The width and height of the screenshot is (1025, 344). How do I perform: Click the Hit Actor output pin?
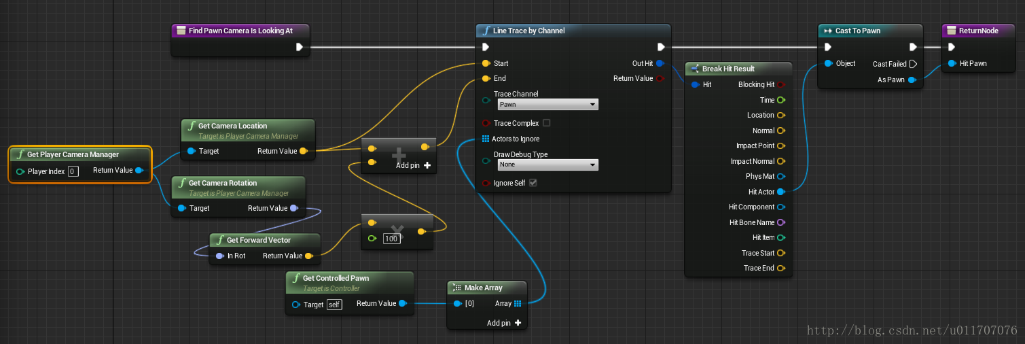click(780, 192)
